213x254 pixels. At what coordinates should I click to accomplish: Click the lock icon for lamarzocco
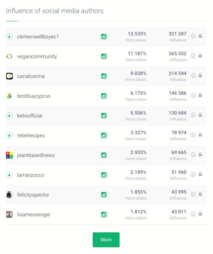200,174
